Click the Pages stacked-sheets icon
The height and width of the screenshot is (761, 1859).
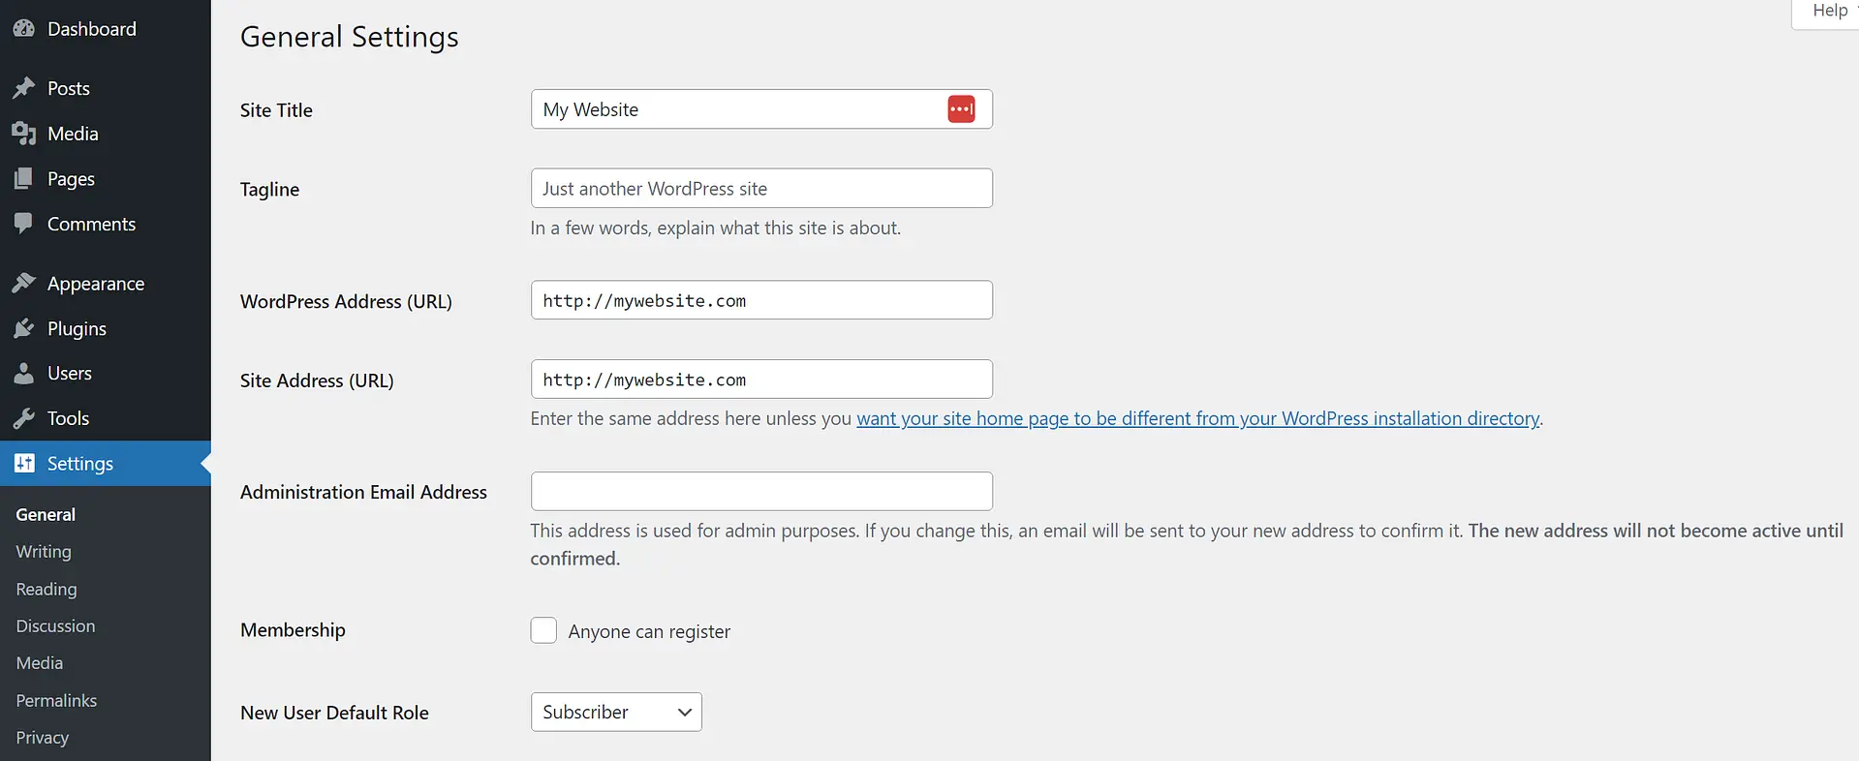pyautogui.click(x=24, y=178)
